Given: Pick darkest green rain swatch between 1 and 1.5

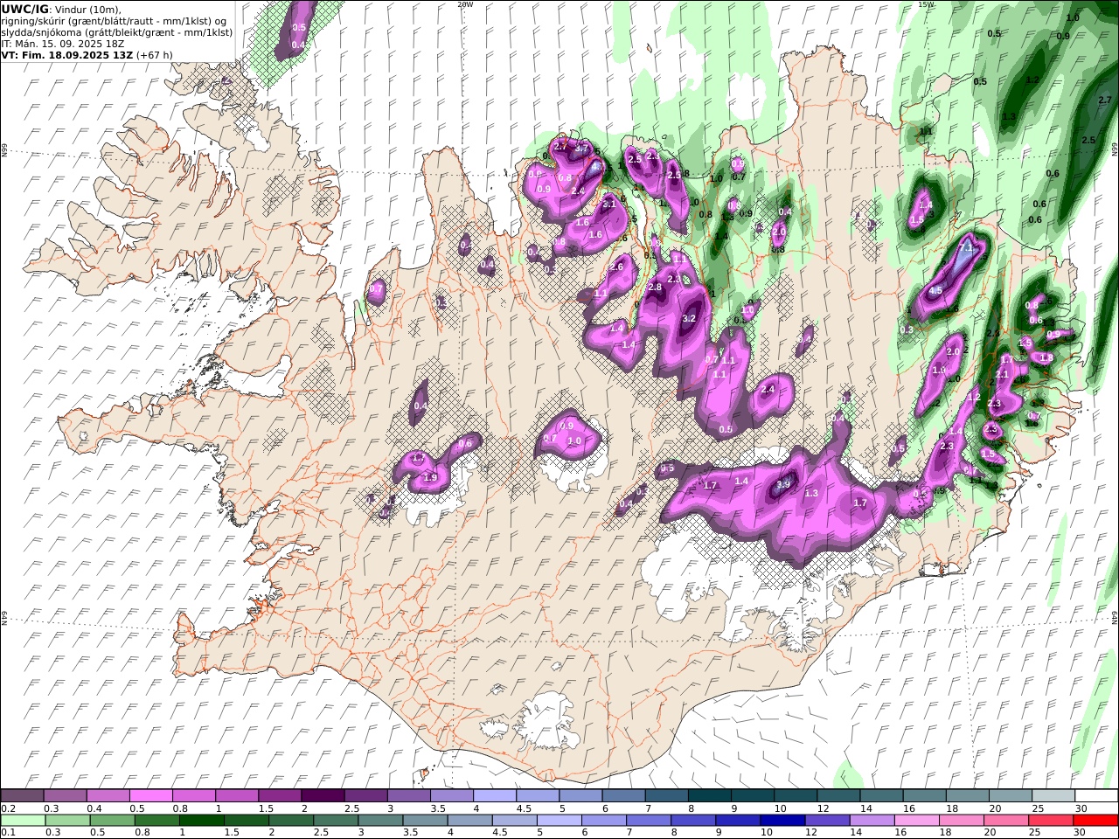Looking at the screenshot, I should click(x=202, y=821).
